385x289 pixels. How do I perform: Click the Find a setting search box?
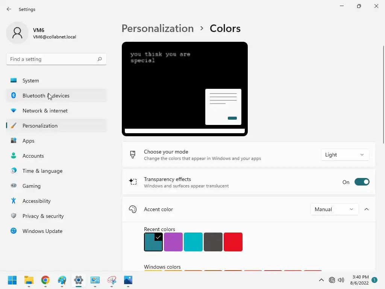pos(56,59)
